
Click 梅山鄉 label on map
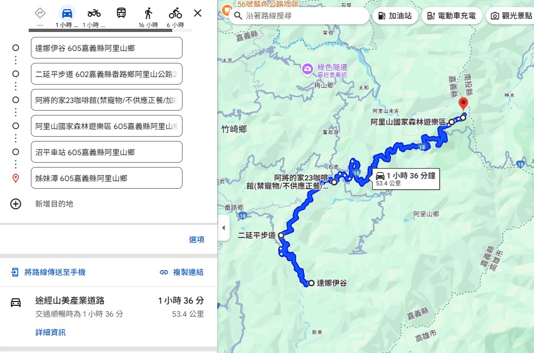point(324,85)
